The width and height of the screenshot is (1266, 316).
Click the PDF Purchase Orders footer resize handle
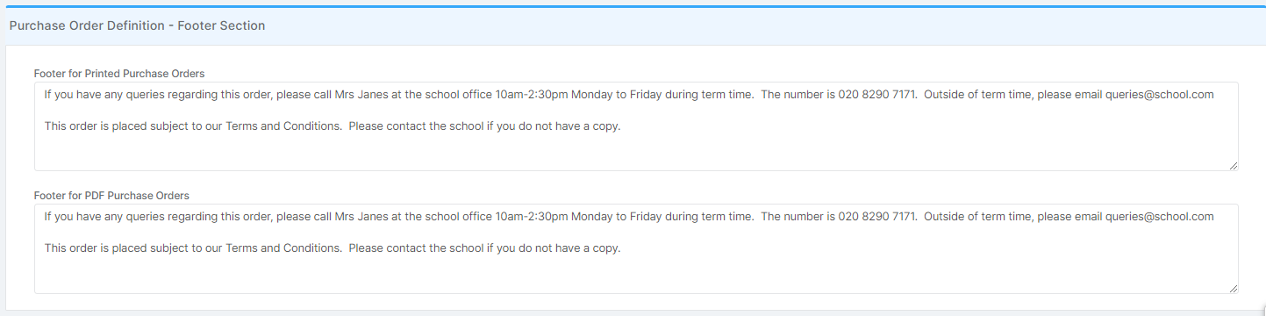click(1233, 287)
